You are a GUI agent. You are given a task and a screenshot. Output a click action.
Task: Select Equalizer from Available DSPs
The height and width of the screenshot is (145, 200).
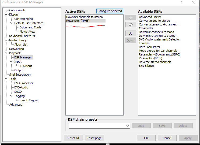pyautogui.click(x=145, y=43)
